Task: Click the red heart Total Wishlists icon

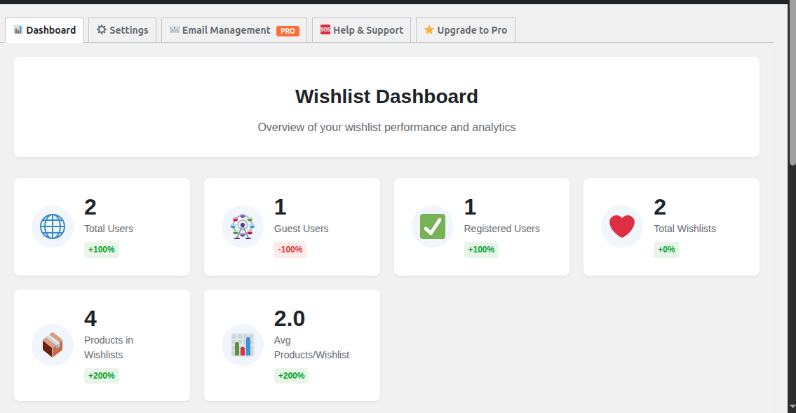Action: pyautogui.click(x=621, y=226)
